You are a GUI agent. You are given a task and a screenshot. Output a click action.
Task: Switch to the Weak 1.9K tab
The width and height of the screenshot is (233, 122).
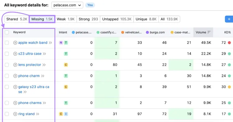point(66,19)
